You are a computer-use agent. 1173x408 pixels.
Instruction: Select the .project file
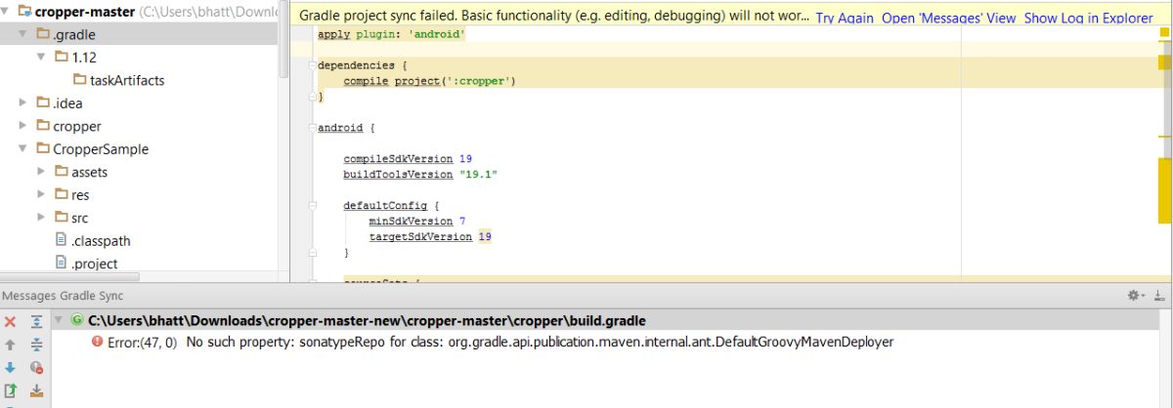coord(95,264)
